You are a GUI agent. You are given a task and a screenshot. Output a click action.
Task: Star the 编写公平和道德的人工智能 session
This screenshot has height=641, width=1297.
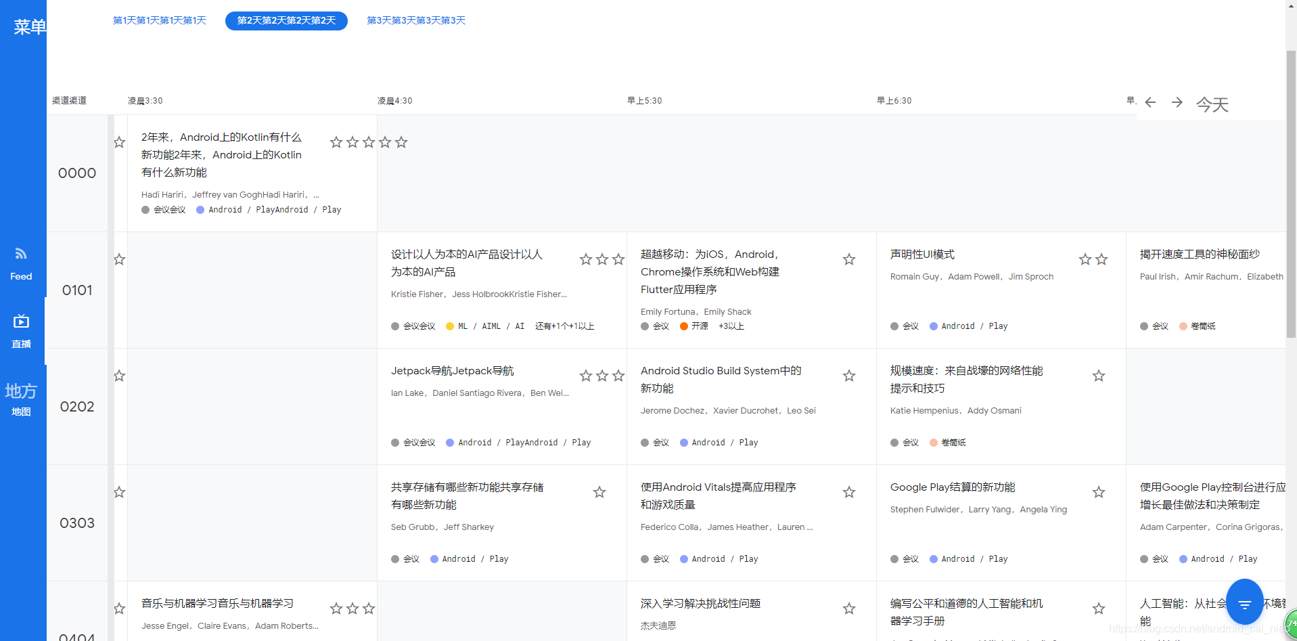[1099, 609]
